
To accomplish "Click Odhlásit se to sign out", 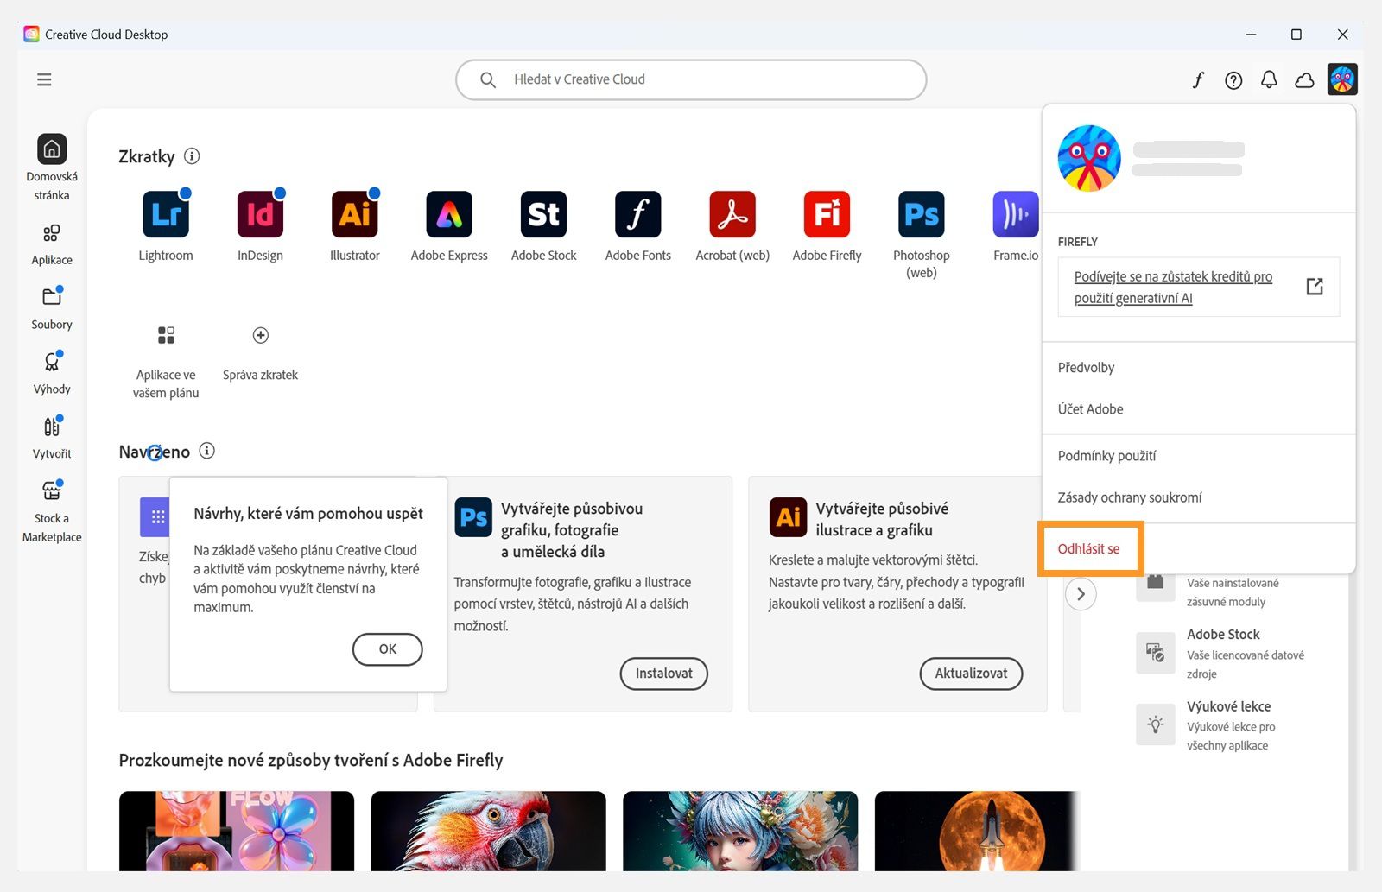I will 1088,549.
